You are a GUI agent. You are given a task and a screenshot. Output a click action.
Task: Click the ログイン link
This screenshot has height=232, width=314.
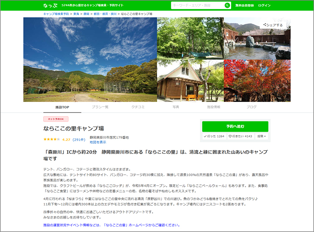click(264, 5)
